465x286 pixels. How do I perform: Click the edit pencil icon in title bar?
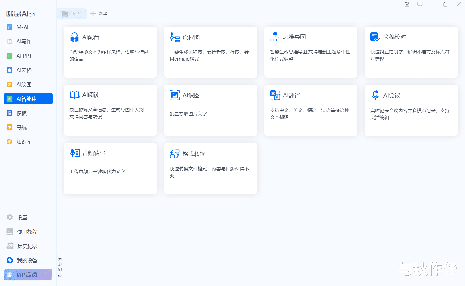coord(407,4)
